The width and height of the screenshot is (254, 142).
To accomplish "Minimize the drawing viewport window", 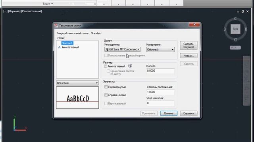I will 238,11.
